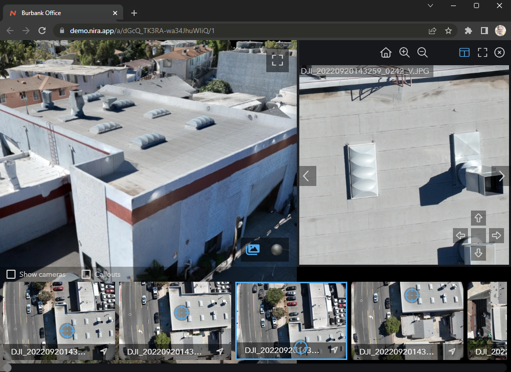The height and width of the screenshot is (372, 511).
Task: Zoom in on the photo viewer
Action: [404, 53]
